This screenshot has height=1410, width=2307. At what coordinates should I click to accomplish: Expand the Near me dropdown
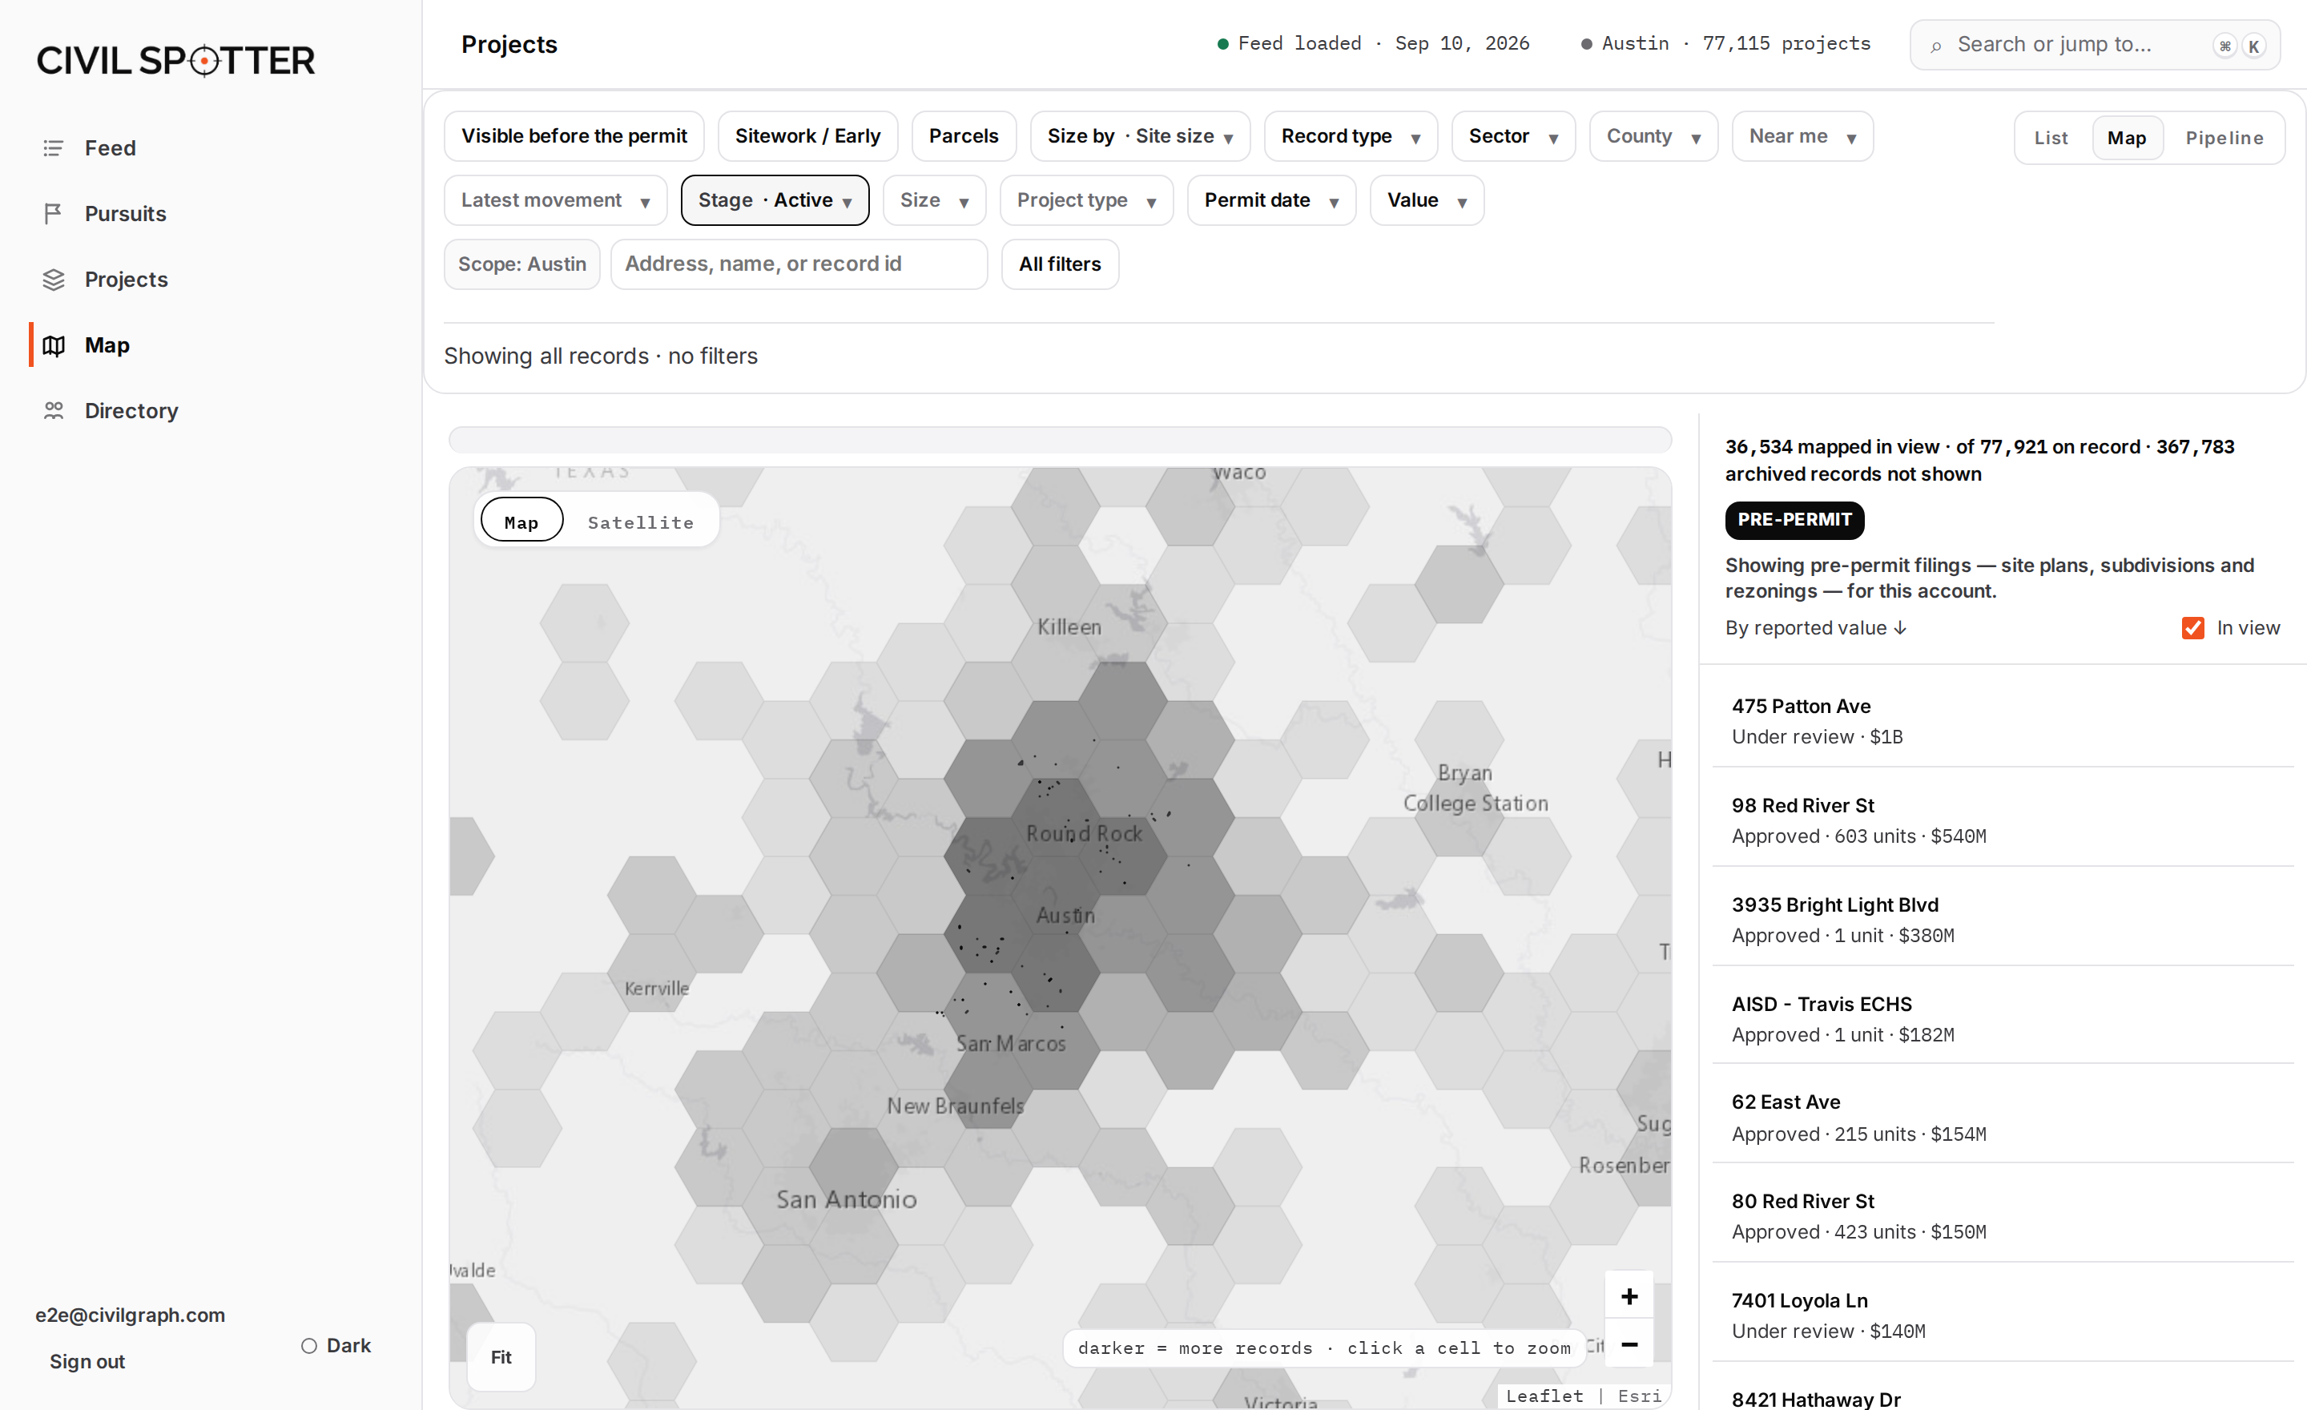[x=1802, y=137]
